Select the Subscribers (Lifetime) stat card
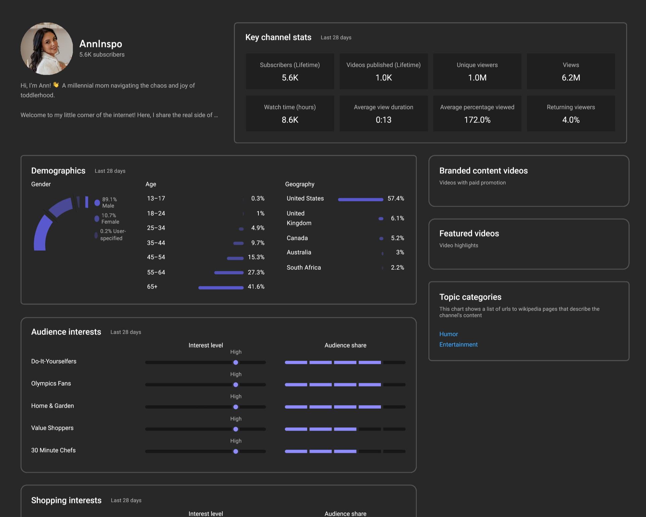The height and width of the screenshot is (517, 646). coord(290,71)
